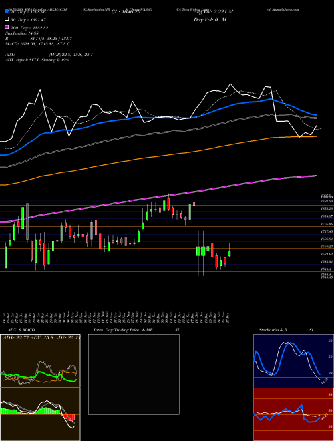This screenshot has width=334, height=441.
Task: Click the 1623.62 price axis label
Action: pyautogui.click(x=327, y=254)
